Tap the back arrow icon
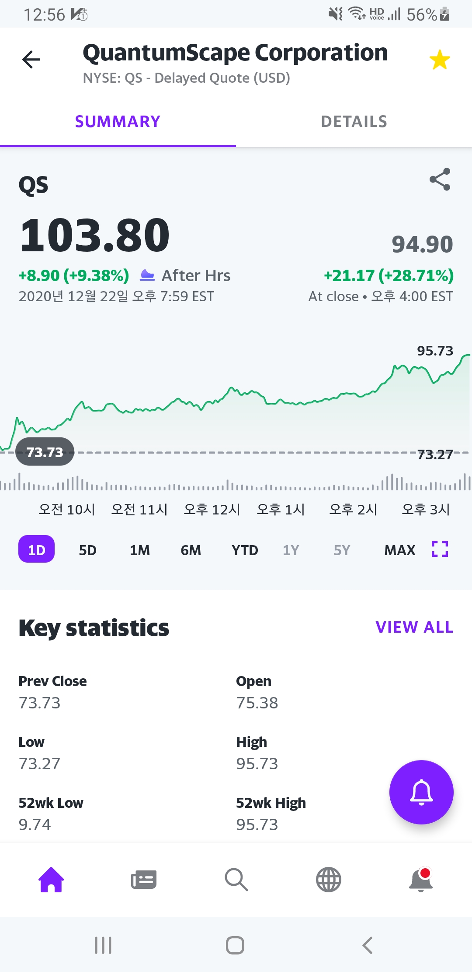Viewport: 472px width, 972px height. [31, 60]
